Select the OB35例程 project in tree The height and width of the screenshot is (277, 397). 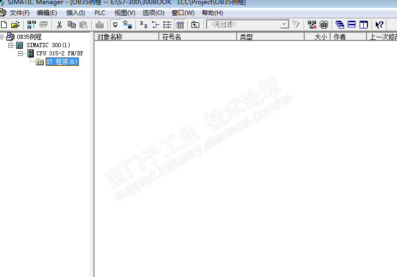[29, 37]
